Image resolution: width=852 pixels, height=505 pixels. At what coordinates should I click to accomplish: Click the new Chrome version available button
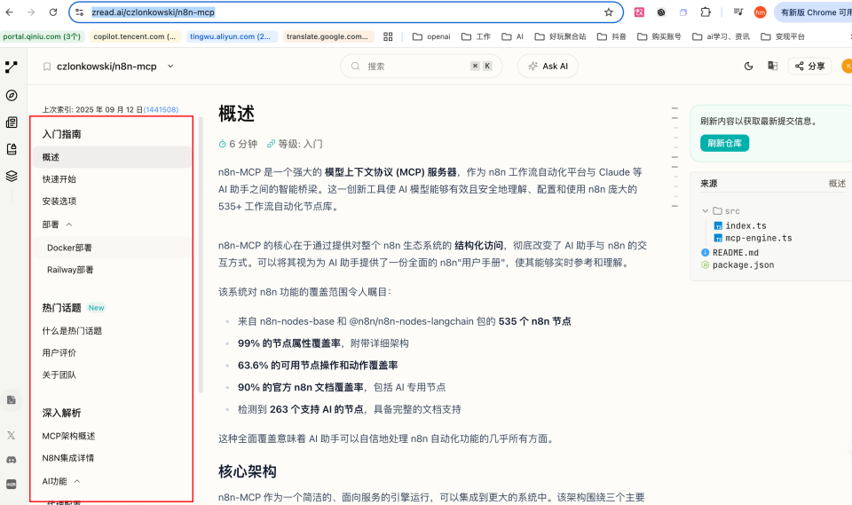(x=814, y=12)
